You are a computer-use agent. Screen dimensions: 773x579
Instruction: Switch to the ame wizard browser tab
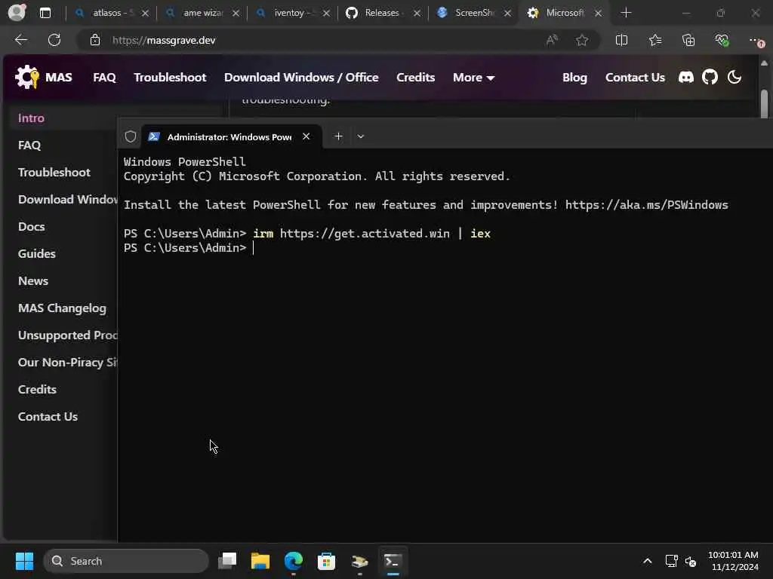click(x=203, y=13)
